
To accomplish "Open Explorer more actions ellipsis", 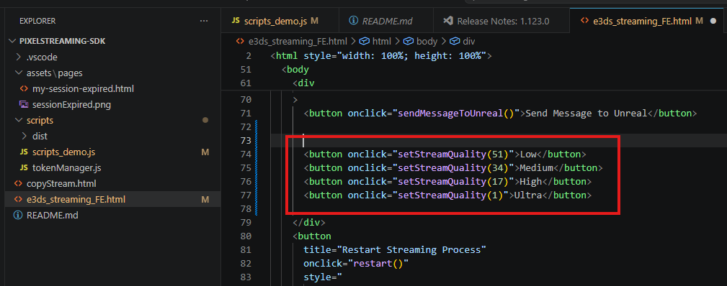I will (x=204, y=21).
